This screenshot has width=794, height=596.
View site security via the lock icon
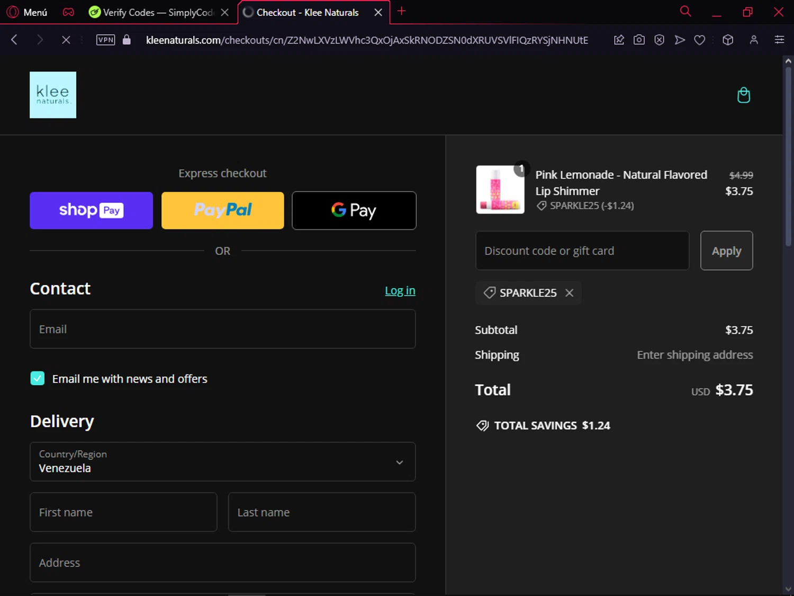click(127, 40)
